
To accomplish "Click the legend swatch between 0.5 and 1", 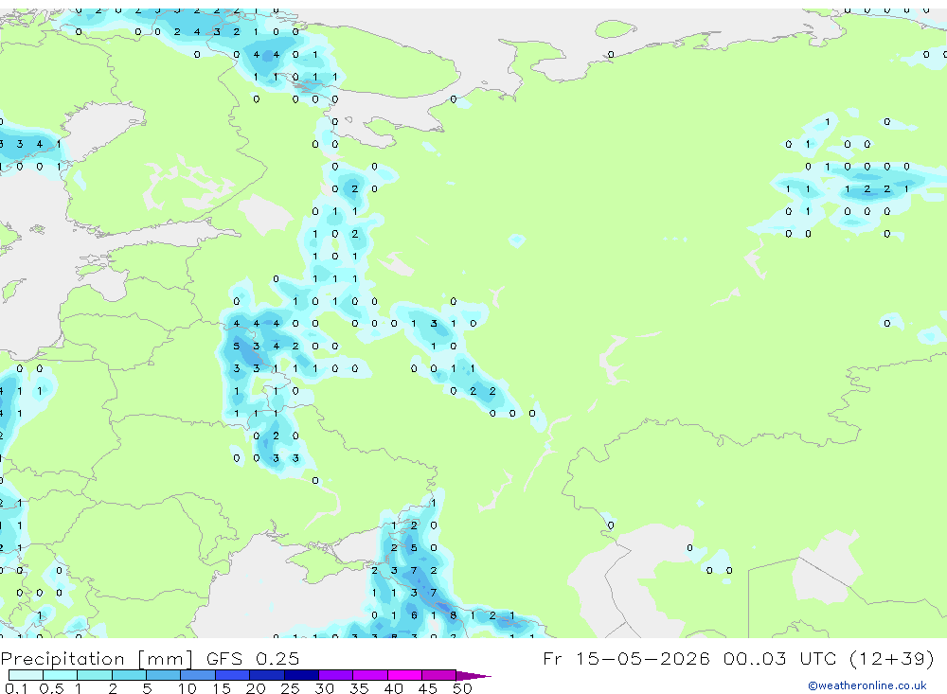I will (x=61, y=675).
